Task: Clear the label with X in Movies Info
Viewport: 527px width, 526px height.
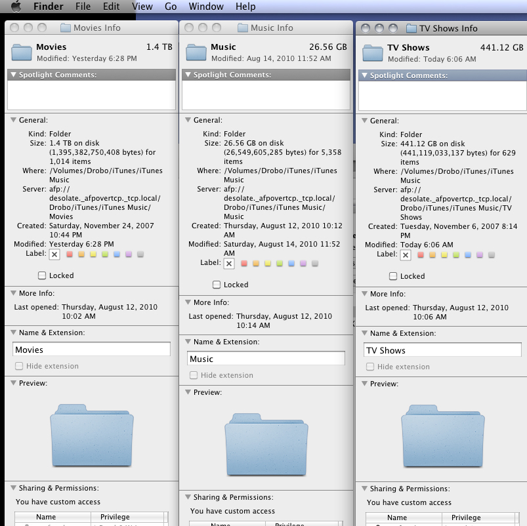Action: (x=54, y=254)
